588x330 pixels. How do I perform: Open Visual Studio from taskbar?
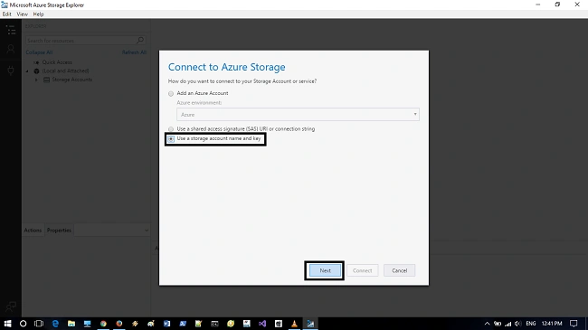tap(262, 324)
